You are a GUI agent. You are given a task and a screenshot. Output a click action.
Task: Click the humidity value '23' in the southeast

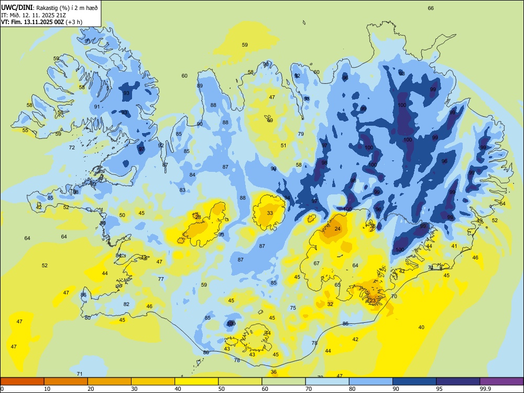[x=373, y=300]
